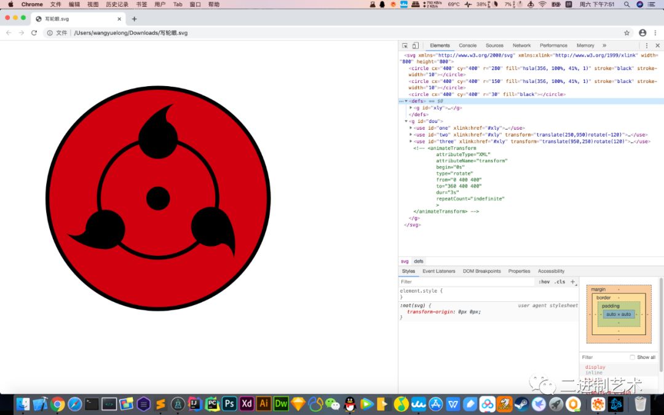The width and height of the screenshot is (664, 415).
Task: Open Illustrator from the Dock
Action: [264, 403]
